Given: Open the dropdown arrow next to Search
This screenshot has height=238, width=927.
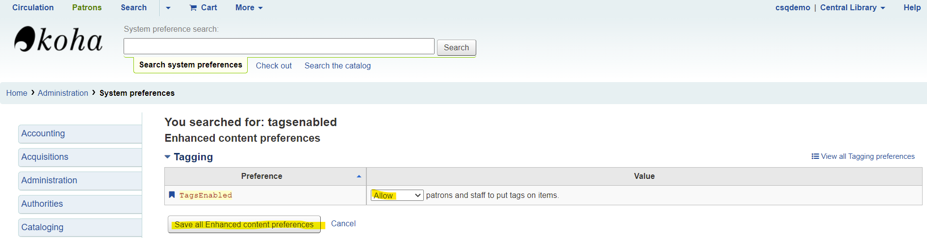Looking at the screenshot, I should [x=168, y=8].
